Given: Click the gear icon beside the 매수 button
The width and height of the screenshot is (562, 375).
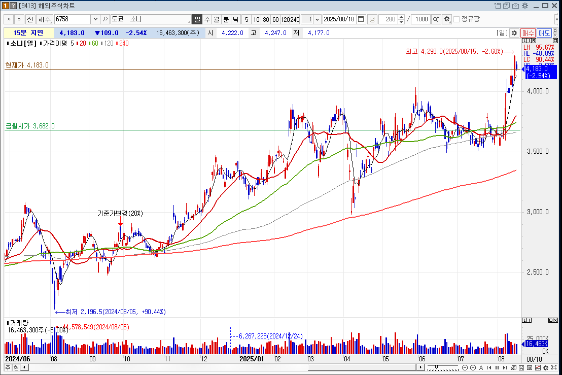Looking at the screenshot, I should [514, 33].
